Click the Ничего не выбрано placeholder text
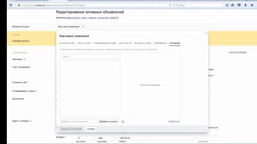 point(150,85)
